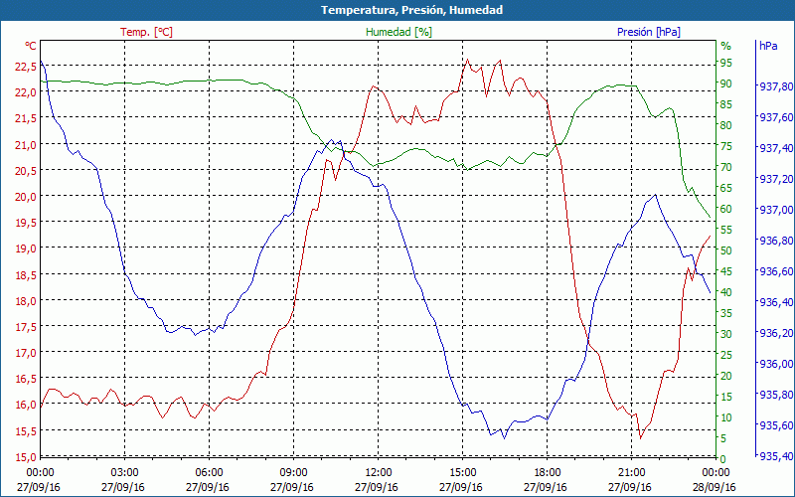This screenshot has height=497, width=795.
Task: Select the blue 'Presión [hPa]' legend label
Action: pyautogui.click(x=649, y=32)
